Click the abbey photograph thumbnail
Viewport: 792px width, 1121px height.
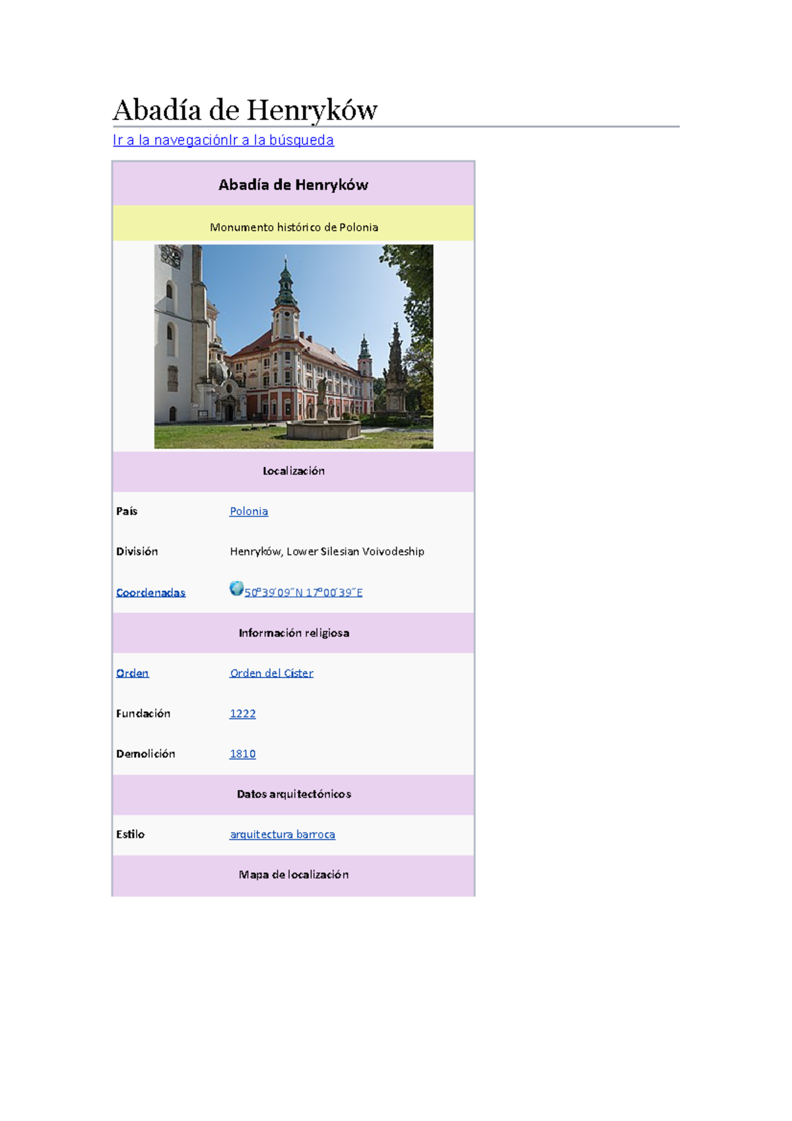click(x=294, y=347)
